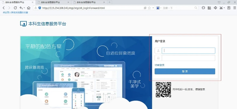The image size is (237, 109).
Task: Close the first browser tab
Action: (33, 2)
